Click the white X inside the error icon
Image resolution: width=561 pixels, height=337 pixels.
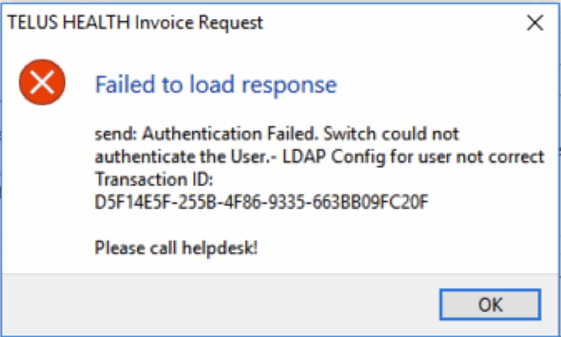[42, 82]
